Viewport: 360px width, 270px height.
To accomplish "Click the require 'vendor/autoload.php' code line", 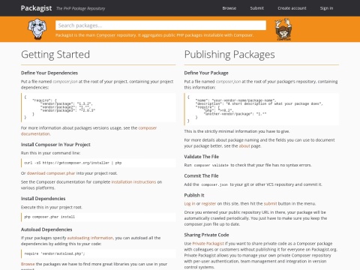I will [98, 253].
